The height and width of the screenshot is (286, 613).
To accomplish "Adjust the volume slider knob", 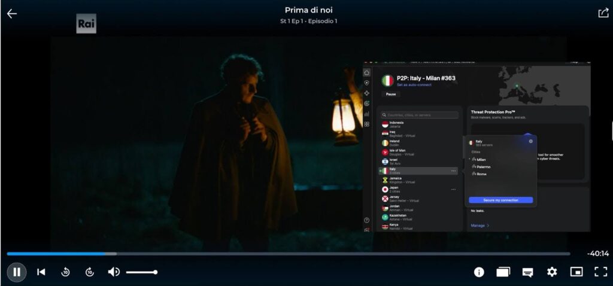I will click(155, 272).
